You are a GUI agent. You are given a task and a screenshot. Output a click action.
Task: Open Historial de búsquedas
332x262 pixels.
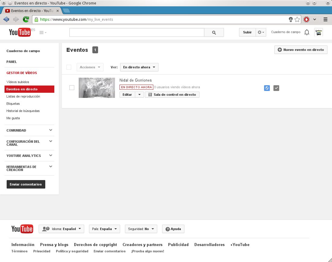pos(23,111)
